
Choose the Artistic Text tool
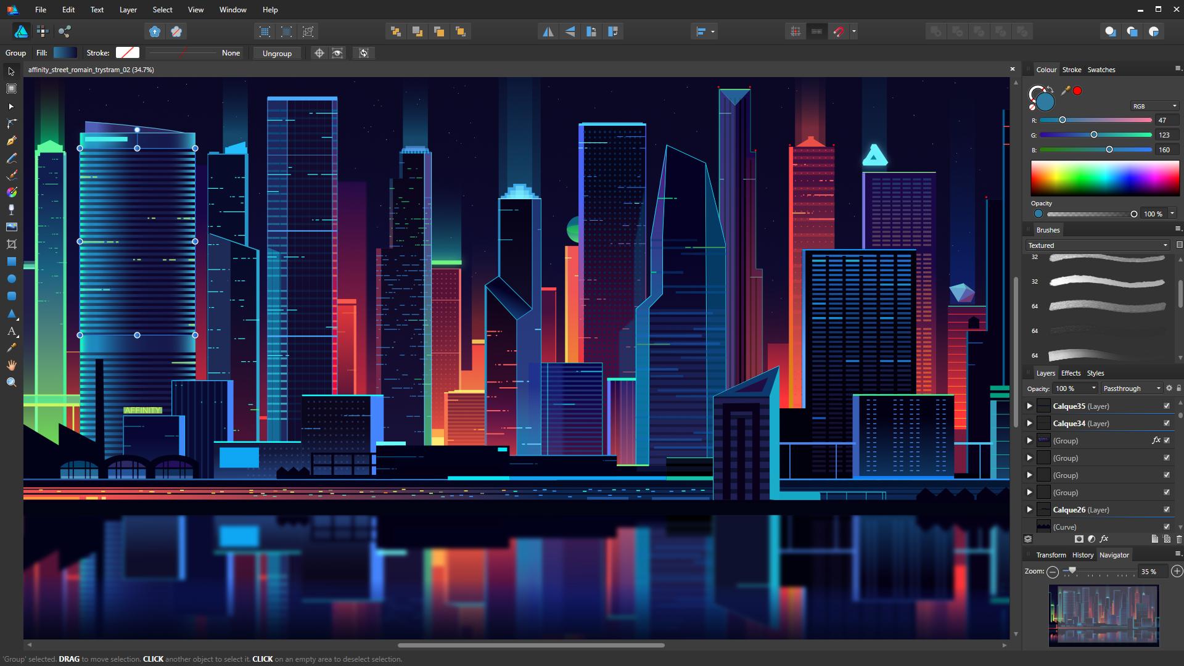click(11, 331)
